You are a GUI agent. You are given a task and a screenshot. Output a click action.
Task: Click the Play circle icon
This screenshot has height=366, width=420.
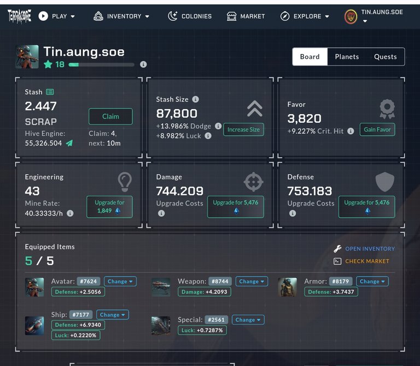tap(43, 16)
